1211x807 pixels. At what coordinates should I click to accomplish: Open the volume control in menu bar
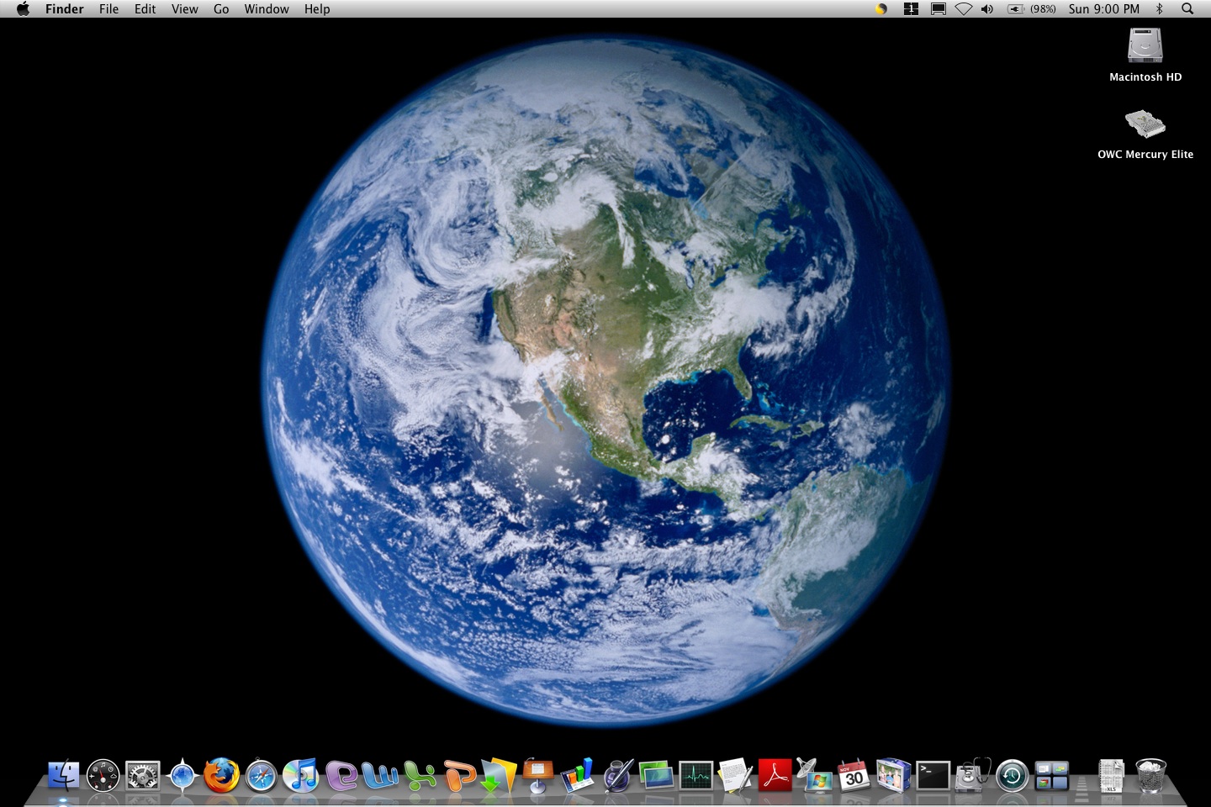(x=987, y=9)
